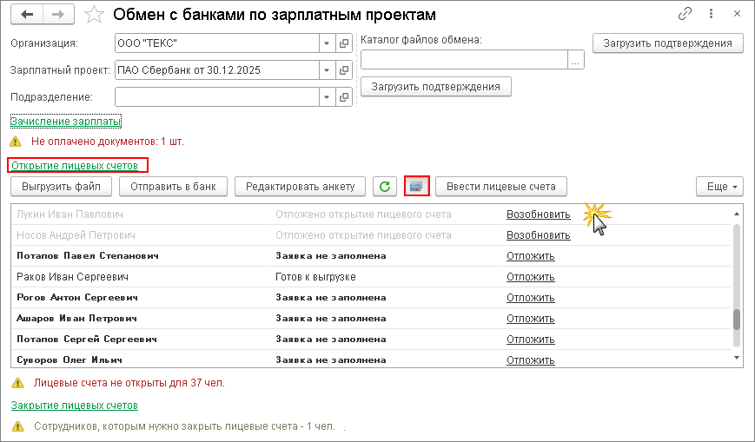Browse for exchange files folder with ellipsis button
This screenshot has height=442, width=755.
coord(574,60)
